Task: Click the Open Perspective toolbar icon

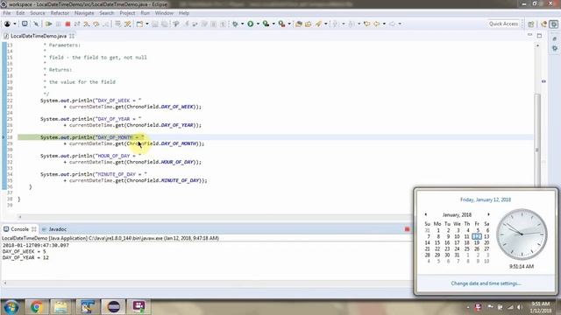Action: tap(531, 24)
